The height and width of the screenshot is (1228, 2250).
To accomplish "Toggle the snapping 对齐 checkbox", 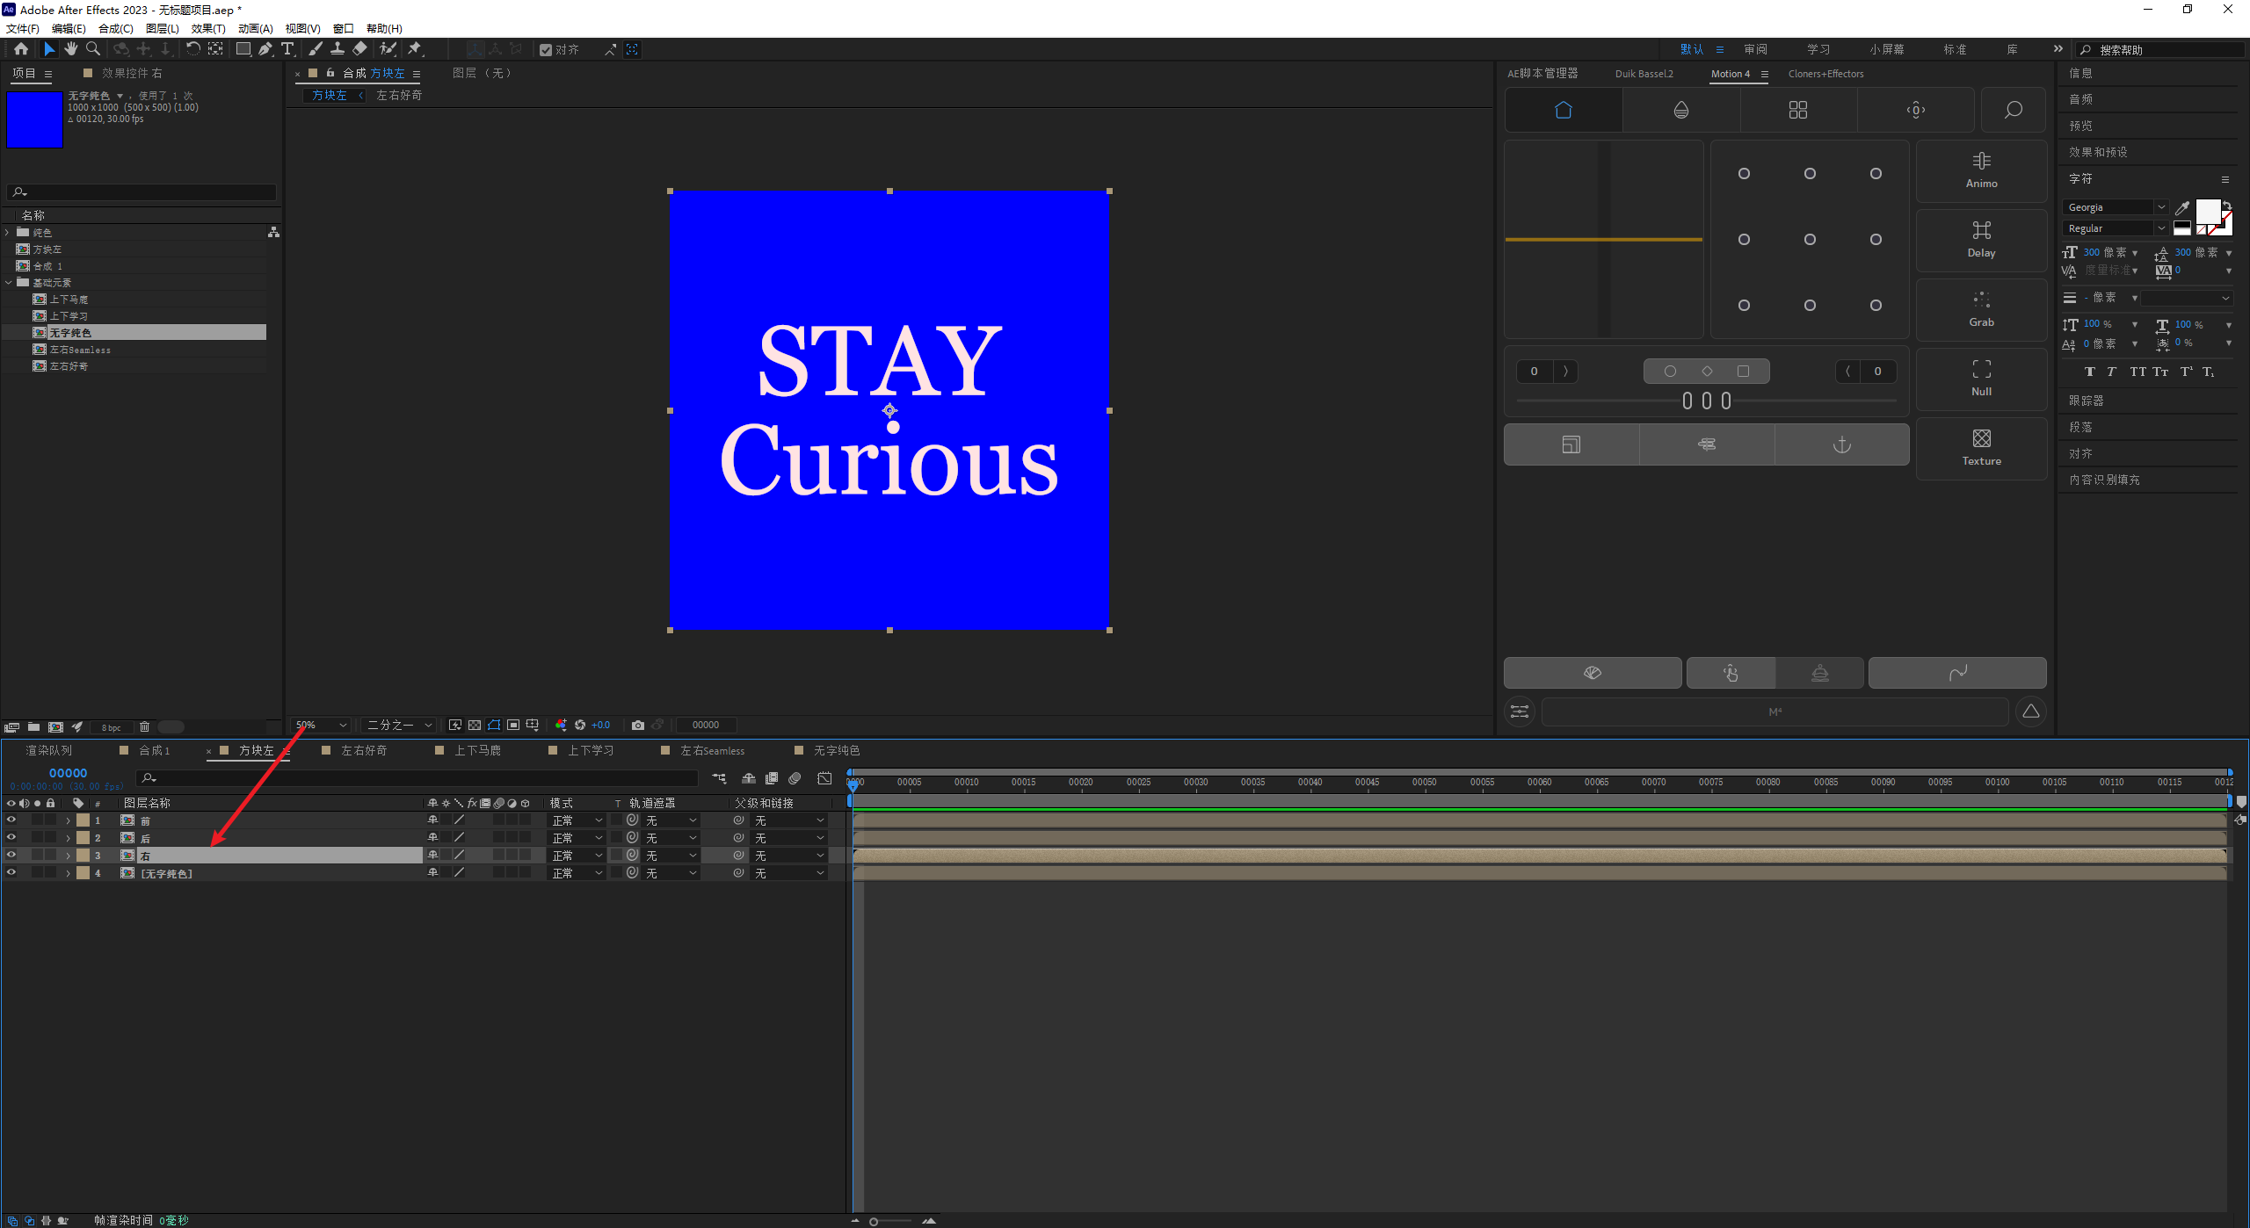I will click(x=546, y=50).
